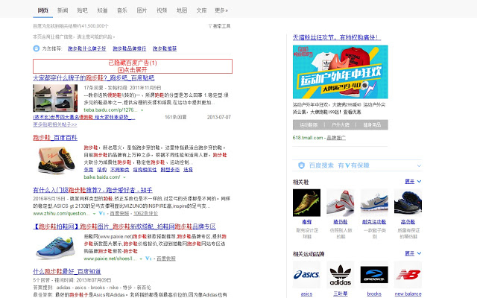Expand the 相关鞋 section with 展开
477x298 pixels.
point(413,182)
